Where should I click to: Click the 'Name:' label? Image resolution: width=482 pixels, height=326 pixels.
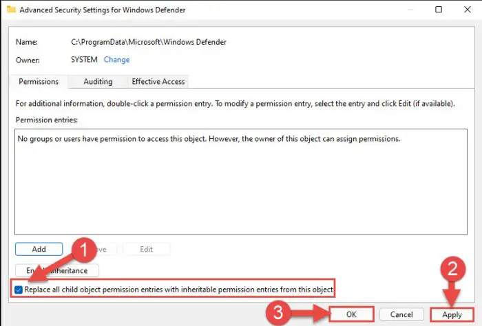coord(27,42)
